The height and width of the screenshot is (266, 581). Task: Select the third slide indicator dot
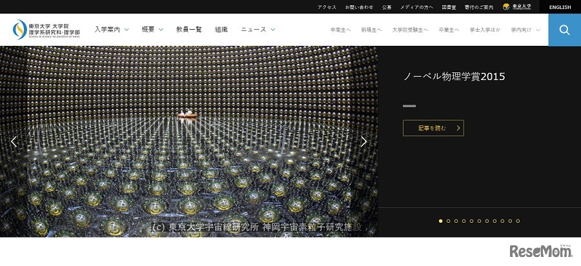click(456, 221)
